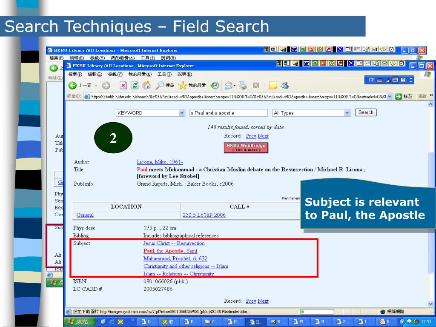Image resolution: width=436 pixels, height=327 pixels.
Task: Open the 工具(T) menu in the back window
Action: click(148, 58)
